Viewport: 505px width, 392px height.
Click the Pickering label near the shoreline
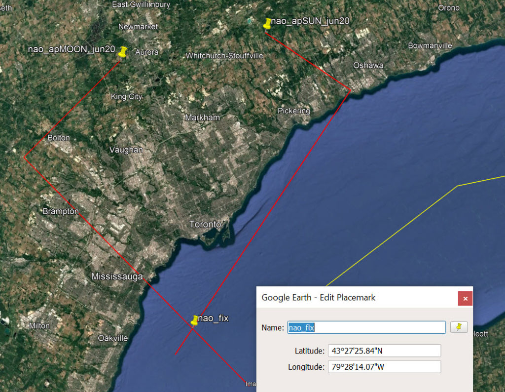[x=294, y=111]
